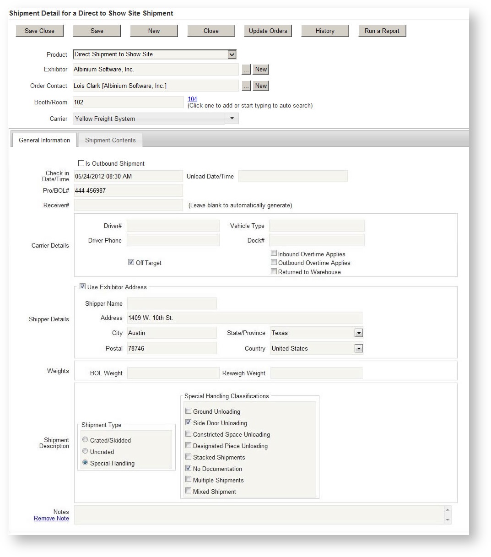Screen dimensions: 491x557
Task: Enable Inbound Overtime Applies
Action: 274,253
